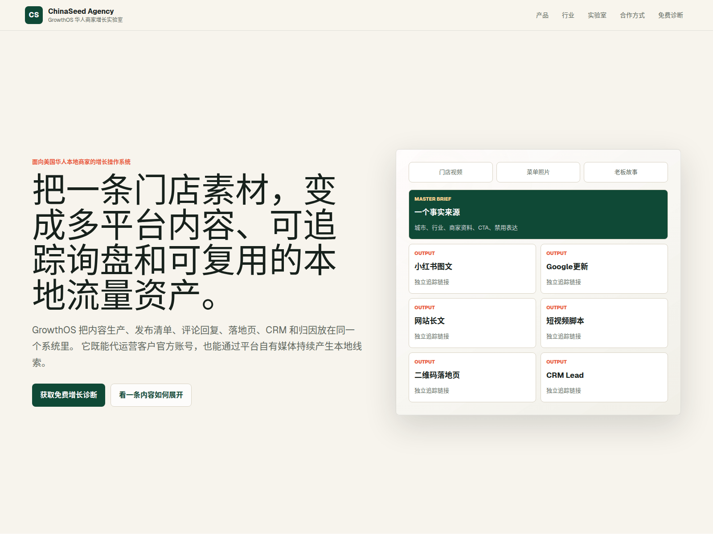Open the 短视频脚本 output card
The width and height of the screenshot is (713, 534).
coord(604,323)
